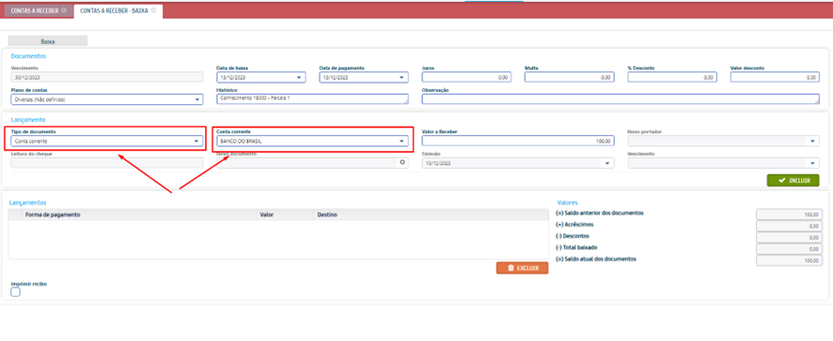Click the Documentos section heading

coord(29,55)
